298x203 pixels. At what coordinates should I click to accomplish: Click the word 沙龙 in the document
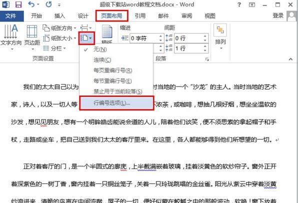[x=198, y=87]
